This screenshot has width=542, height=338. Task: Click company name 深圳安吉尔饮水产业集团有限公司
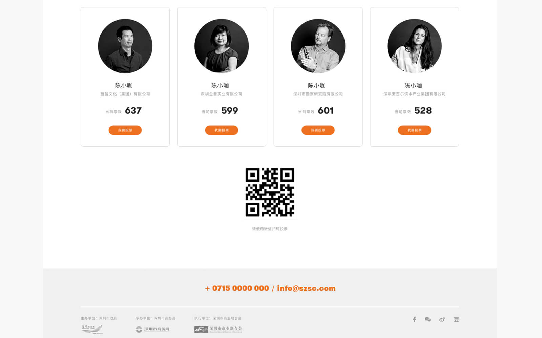[x=414, y=94]
